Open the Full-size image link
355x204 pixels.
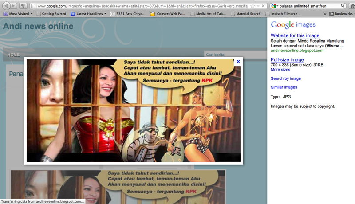(x=287, y=59)
